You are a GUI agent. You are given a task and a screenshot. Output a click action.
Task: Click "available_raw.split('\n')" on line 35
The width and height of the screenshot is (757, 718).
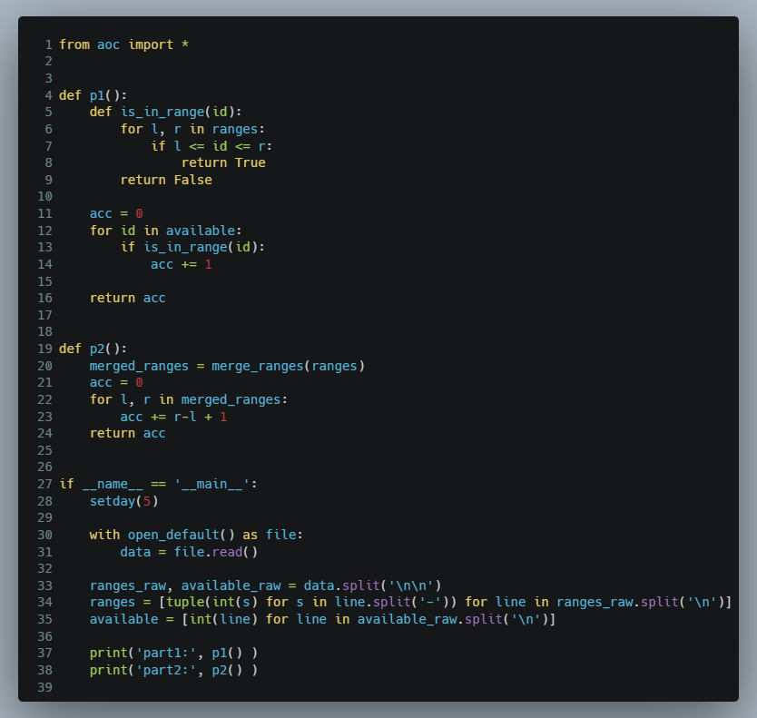pyautogui.click(x=452, y=619)
